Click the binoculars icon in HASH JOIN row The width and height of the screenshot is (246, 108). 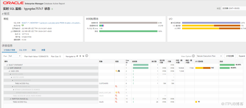[x=119, y=71]
